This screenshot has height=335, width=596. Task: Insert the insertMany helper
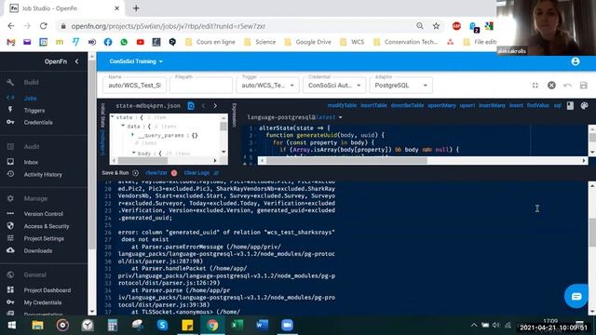pos(492,105)
